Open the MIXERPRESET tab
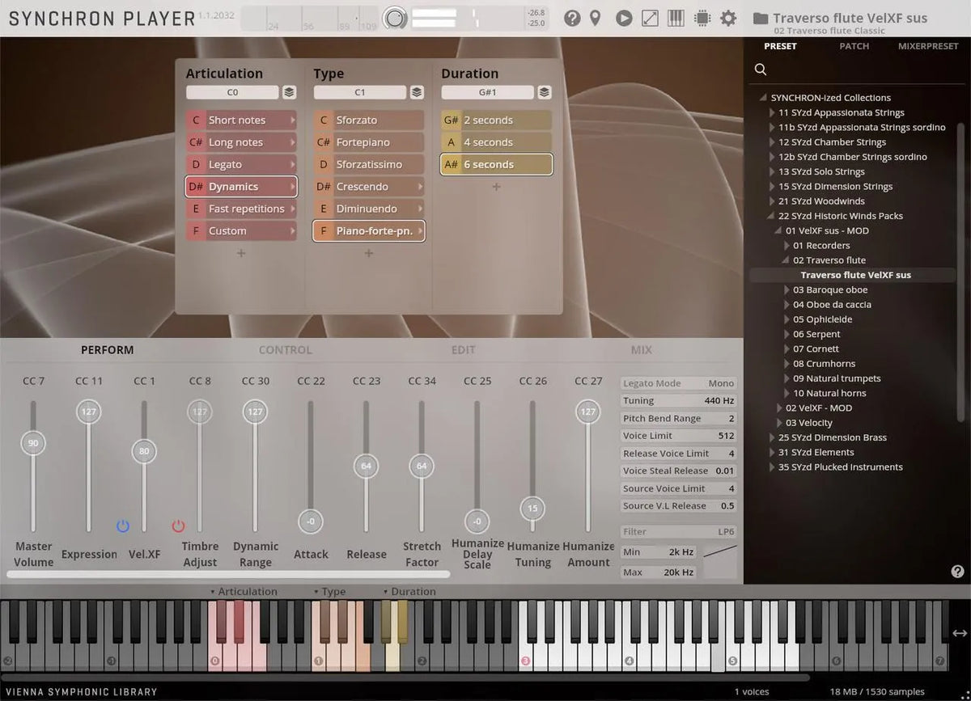This screenshot has height=701, width=971. point(928,46)
